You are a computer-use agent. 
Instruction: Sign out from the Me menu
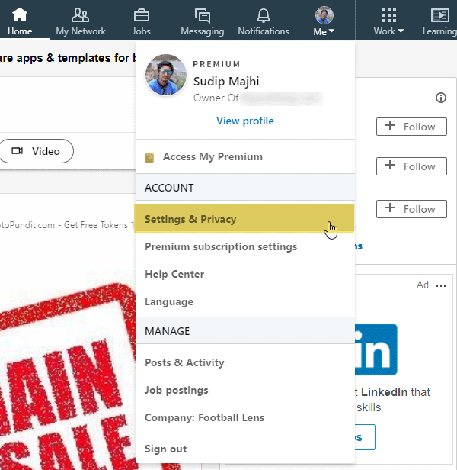click(x=166, y=449)
